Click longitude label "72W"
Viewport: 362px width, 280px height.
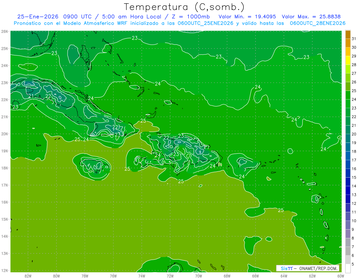[170, 276]
